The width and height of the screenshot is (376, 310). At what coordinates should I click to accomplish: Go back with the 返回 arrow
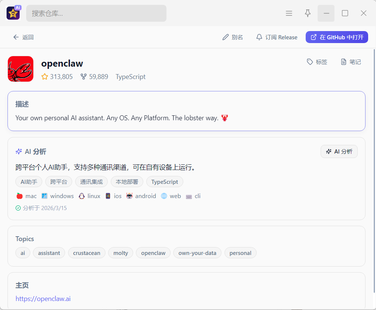[23, 37]
